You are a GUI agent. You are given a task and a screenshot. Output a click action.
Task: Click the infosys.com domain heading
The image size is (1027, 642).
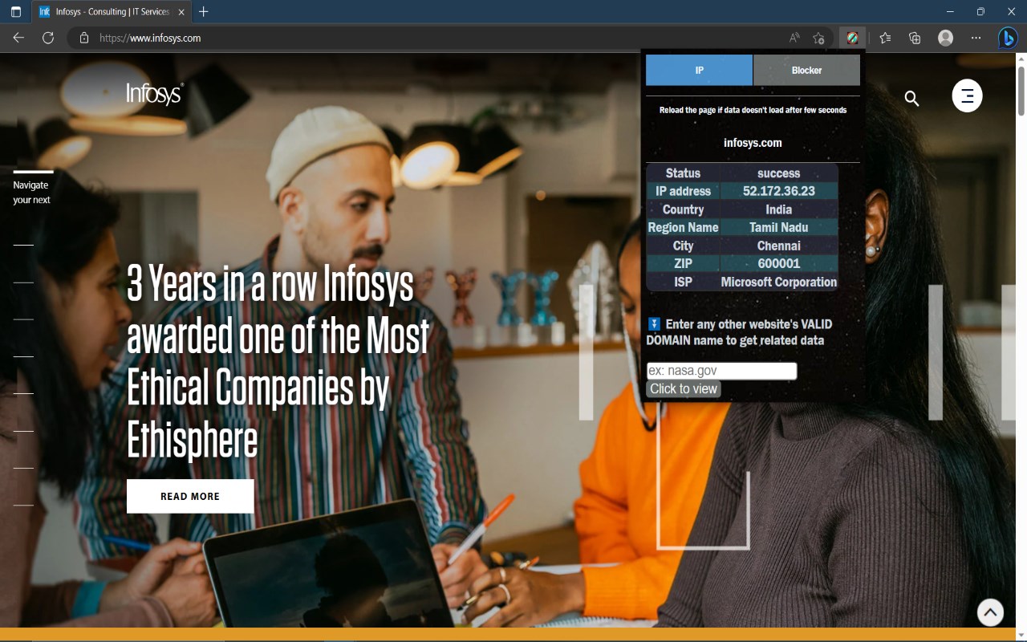point(753,143)
